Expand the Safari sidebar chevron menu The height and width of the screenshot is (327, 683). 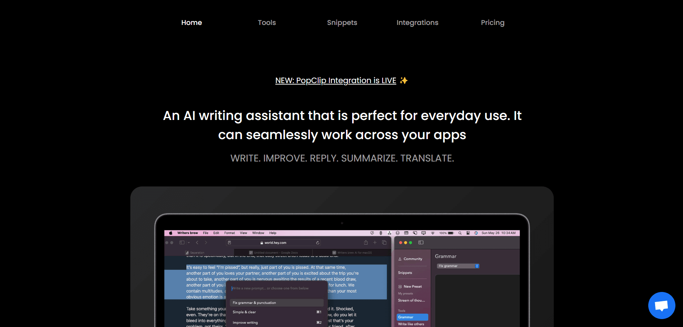(189, 242)
